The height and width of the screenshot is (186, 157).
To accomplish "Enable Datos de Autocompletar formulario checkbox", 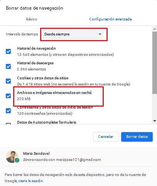I will [8, 124].
